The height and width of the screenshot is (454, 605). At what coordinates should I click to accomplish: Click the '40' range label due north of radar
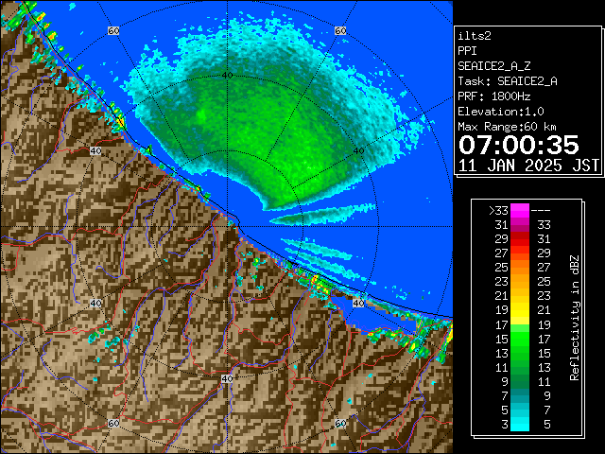coord(227,75)
